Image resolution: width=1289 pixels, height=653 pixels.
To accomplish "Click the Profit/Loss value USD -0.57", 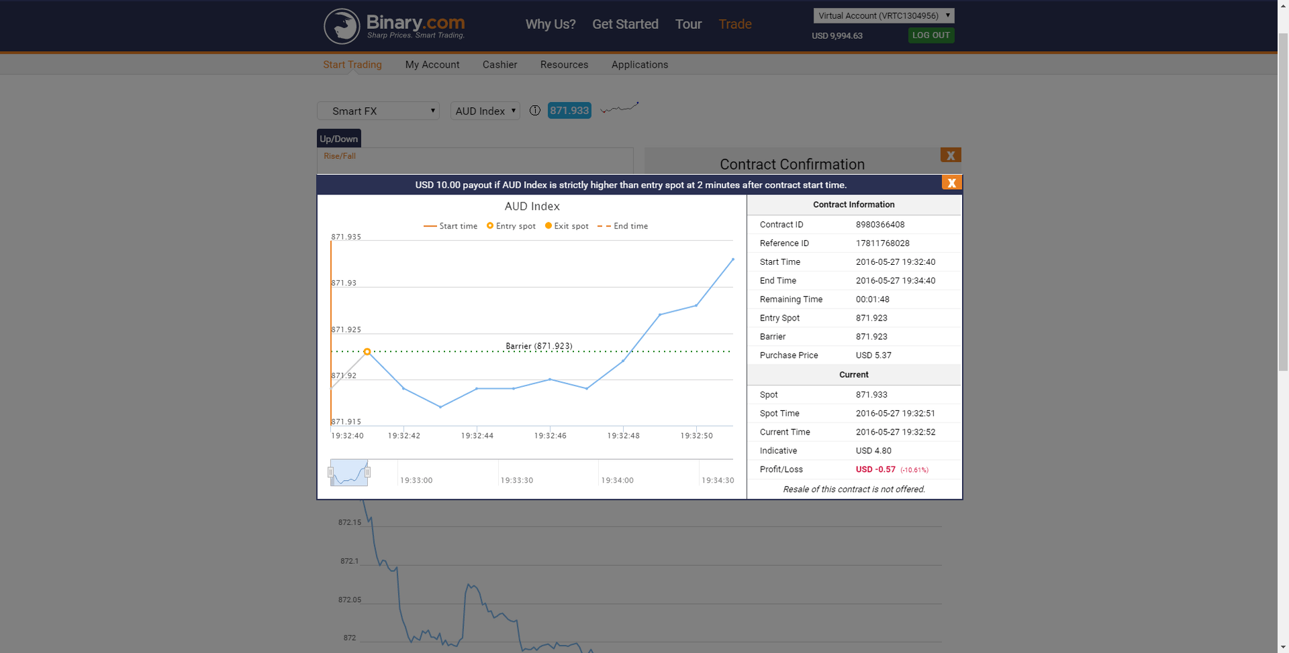I will click(x=875, y=469).
